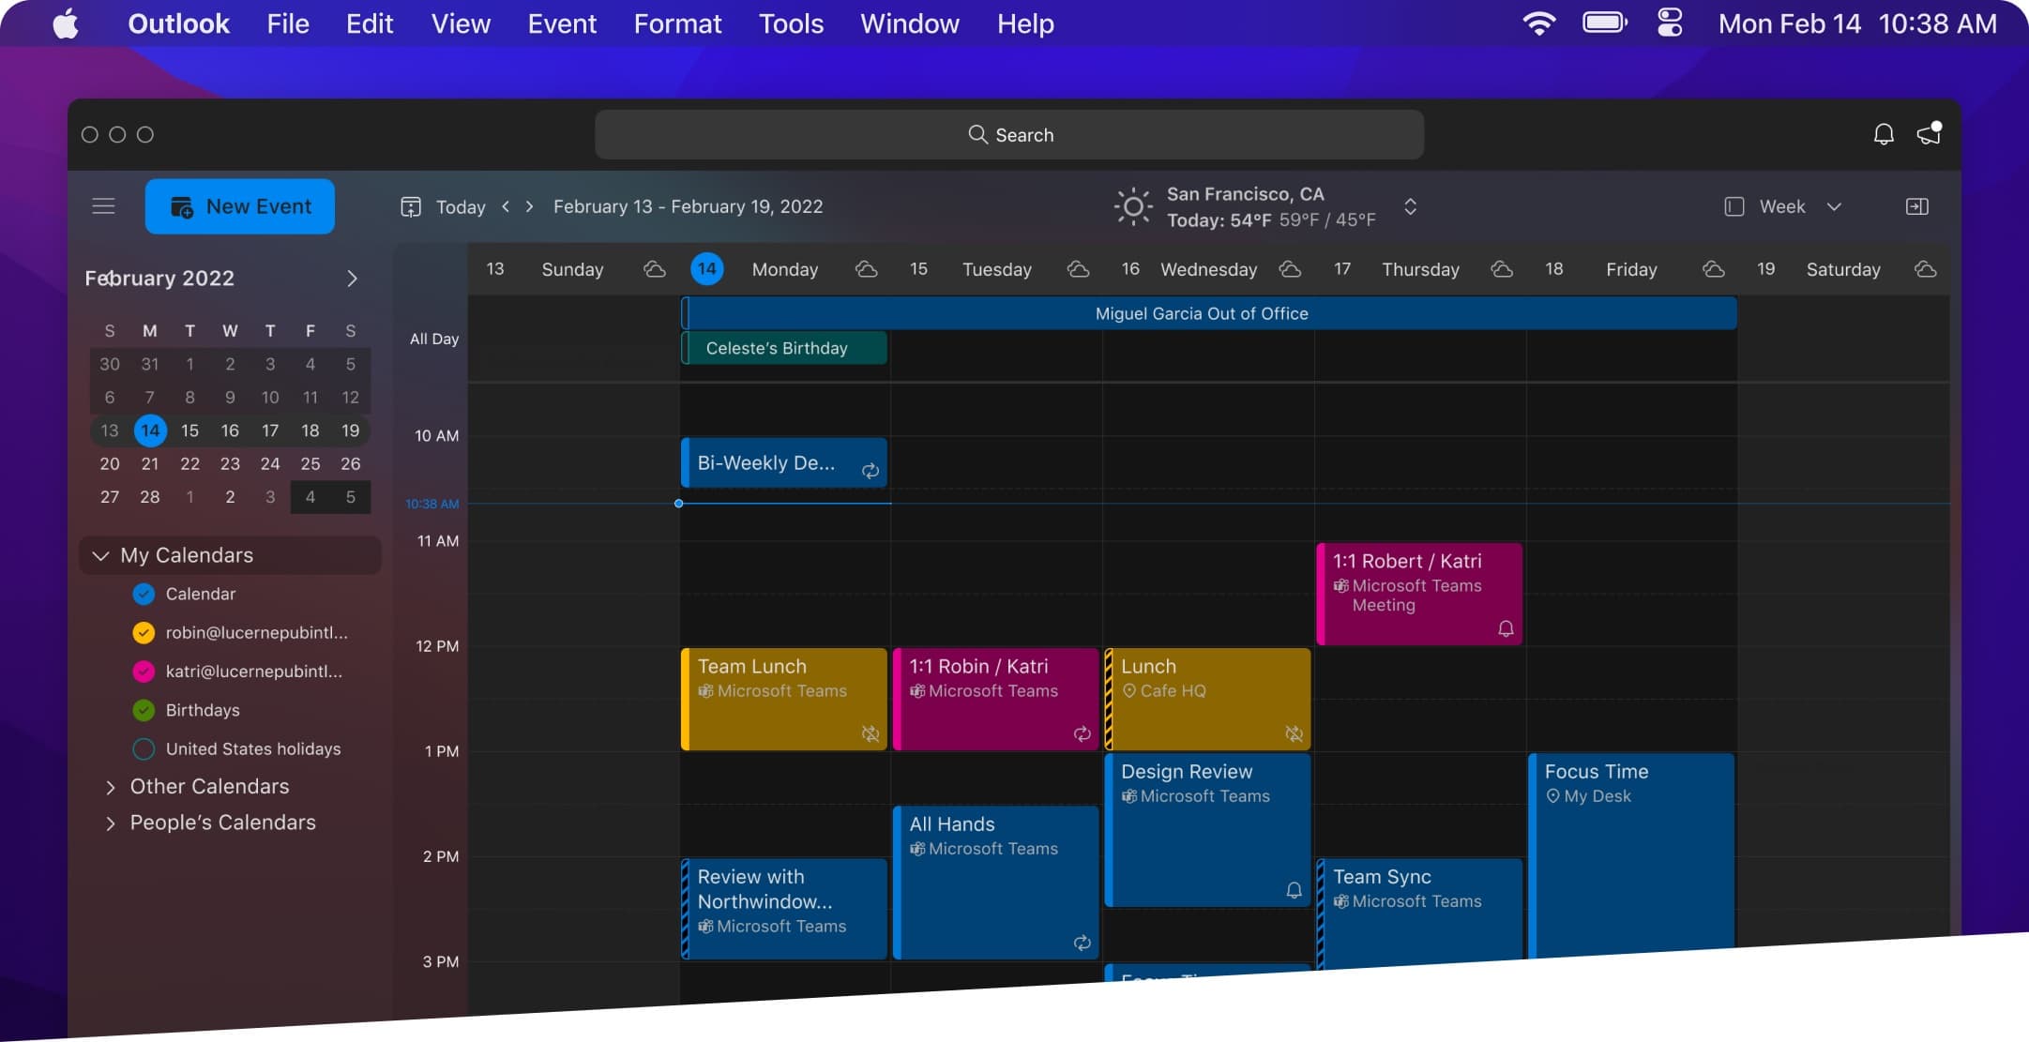Click Tuesday's cloud weather icon

(x=1079, y=269)
